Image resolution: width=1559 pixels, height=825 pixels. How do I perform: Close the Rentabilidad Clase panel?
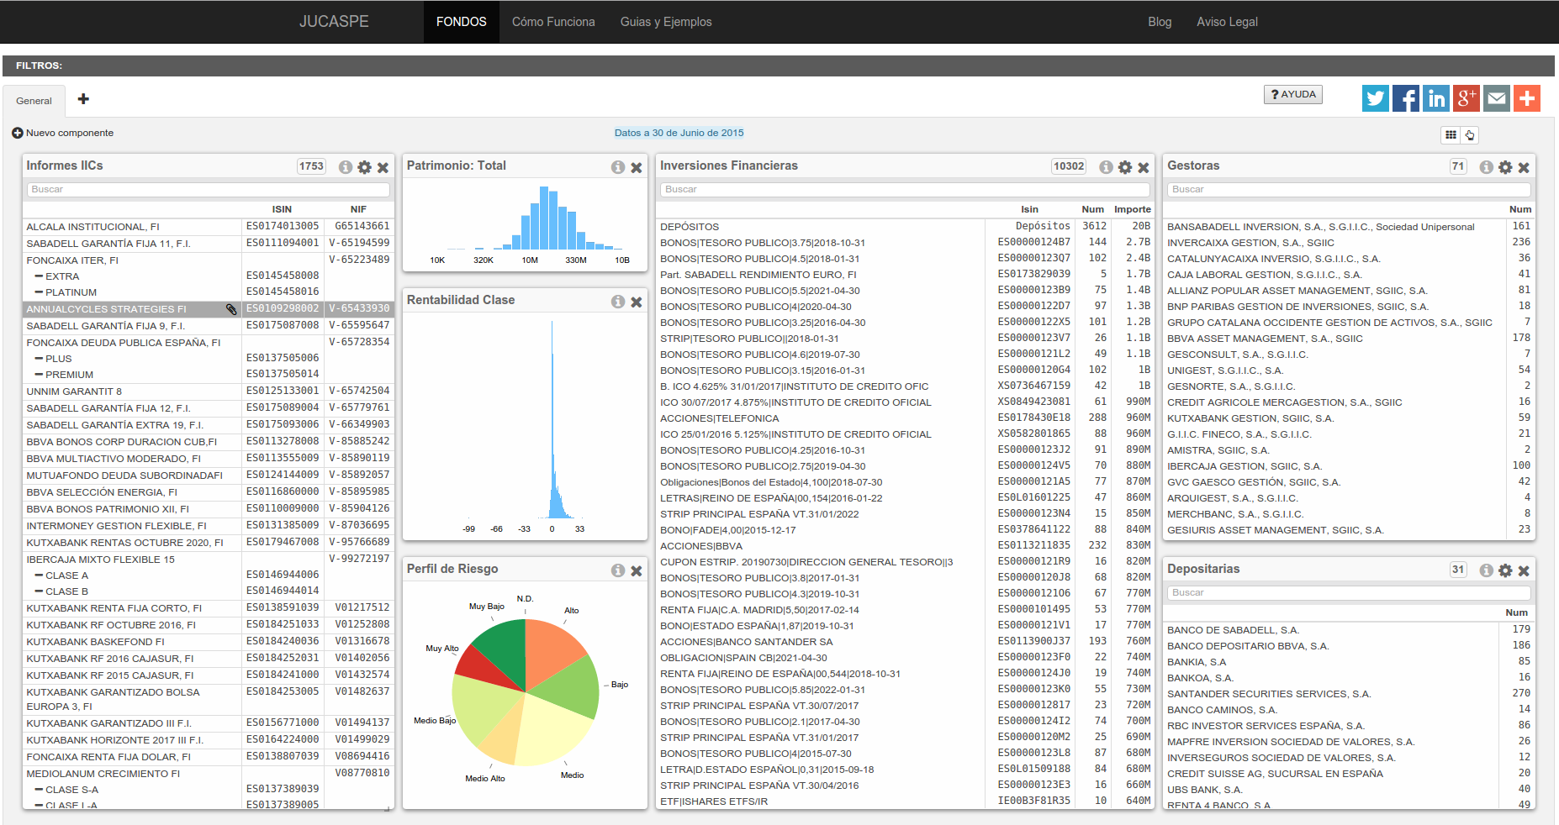point(637,302)
